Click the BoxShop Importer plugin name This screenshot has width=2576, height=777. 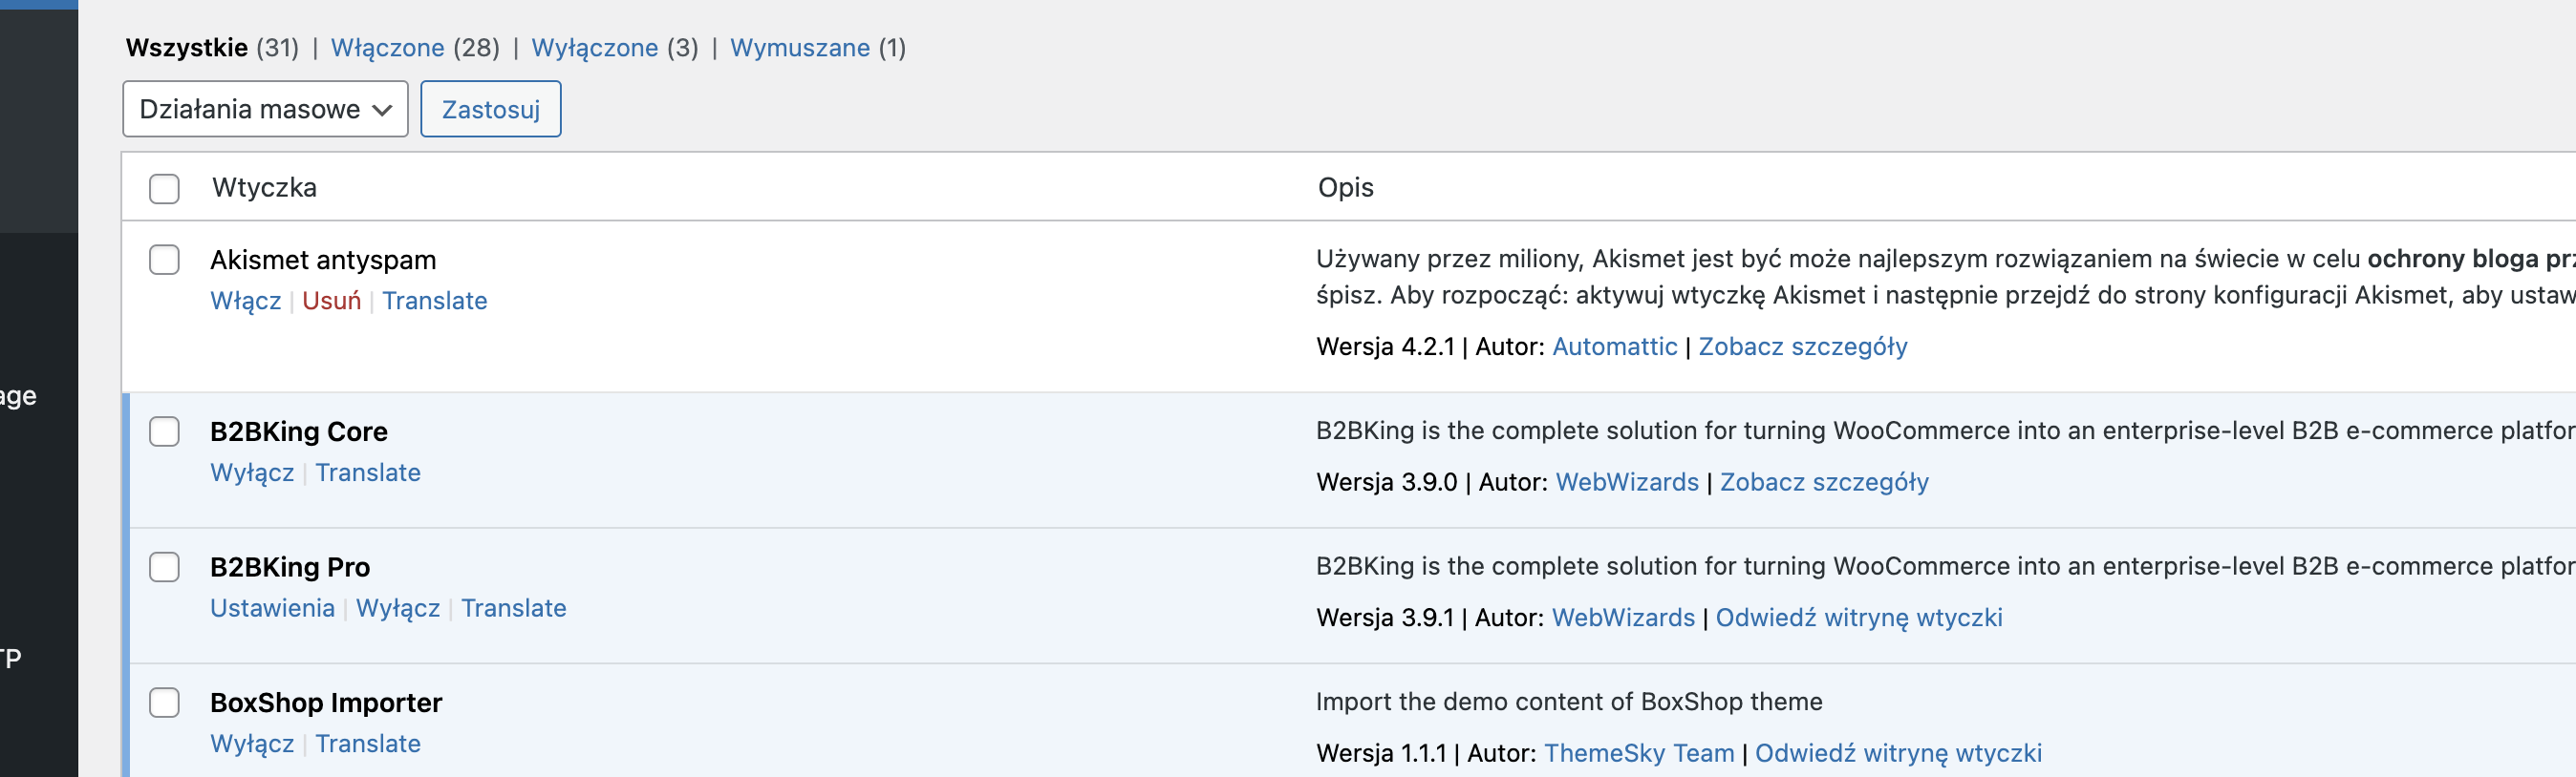[x=326, y=703]
